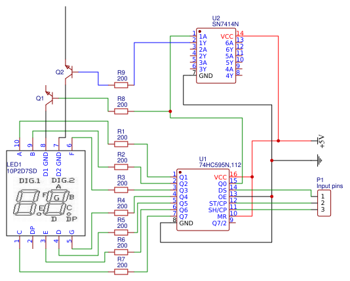
Task: Click the 1A pin label on U2
Action: coord(203,36)
